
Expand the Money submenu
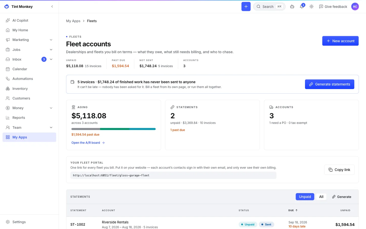(51, 108)
